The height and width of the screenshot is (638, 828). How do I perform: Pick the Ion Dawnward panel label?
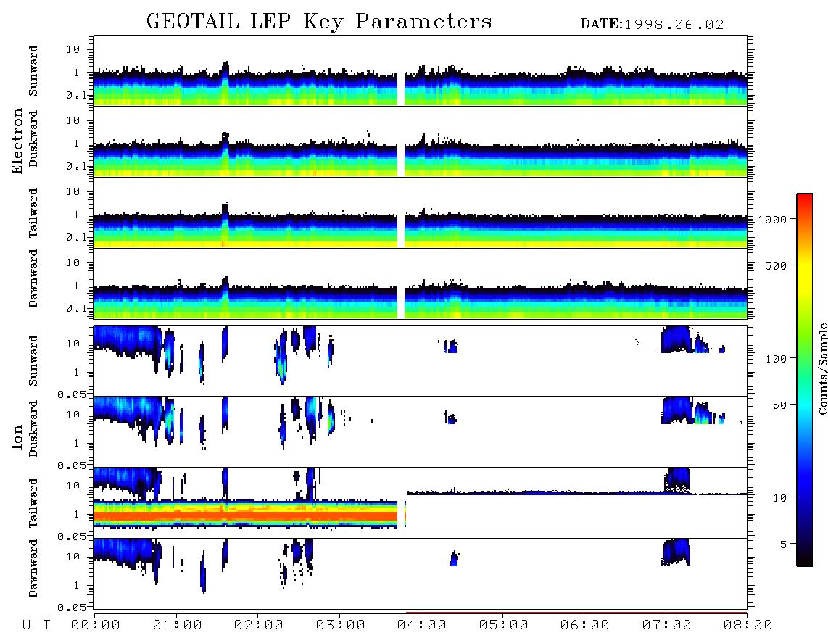tap(33, 568)
